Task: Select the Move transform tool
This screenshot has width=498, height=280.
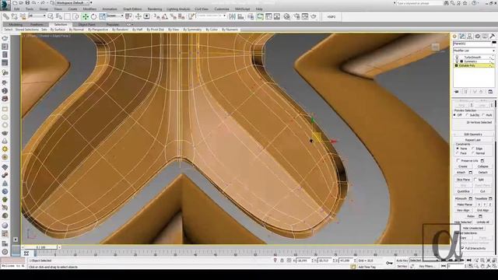Action: tap(85, 16)
